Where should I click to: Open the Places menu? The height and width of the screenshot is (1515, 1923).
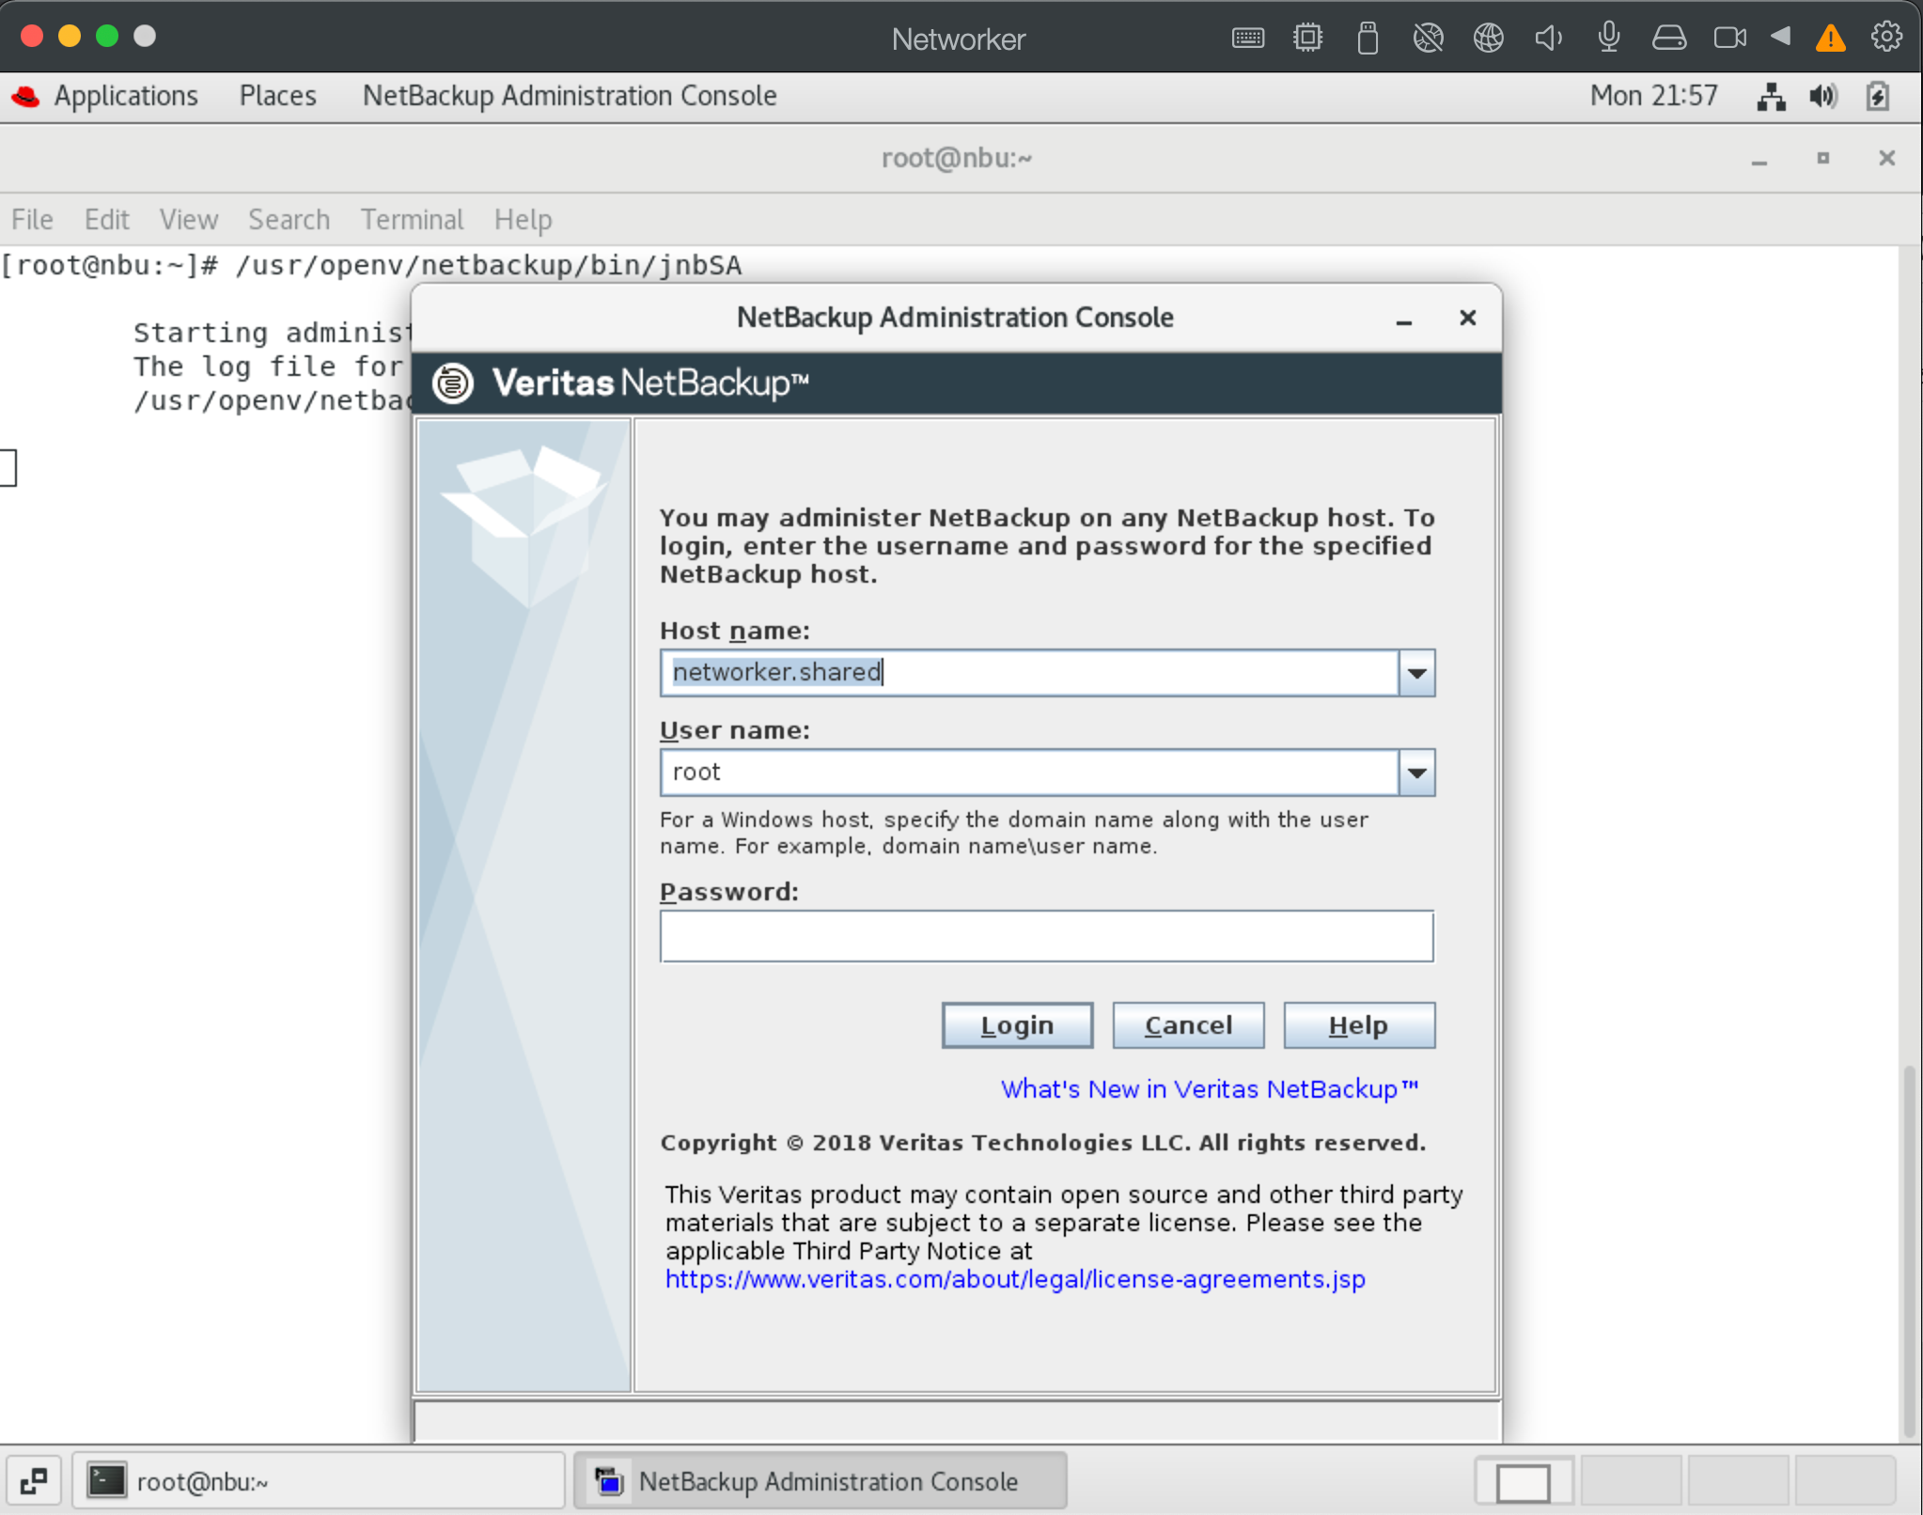(277, 96)
